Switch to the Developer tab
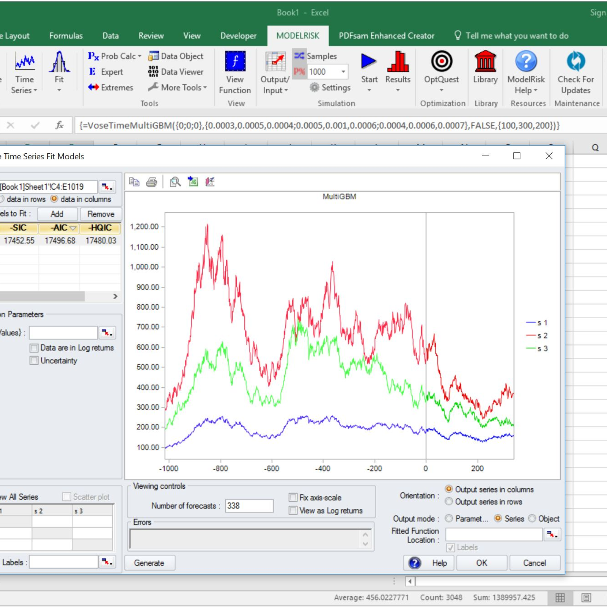This screenshot has width=607, height=607. coord(238,36)
